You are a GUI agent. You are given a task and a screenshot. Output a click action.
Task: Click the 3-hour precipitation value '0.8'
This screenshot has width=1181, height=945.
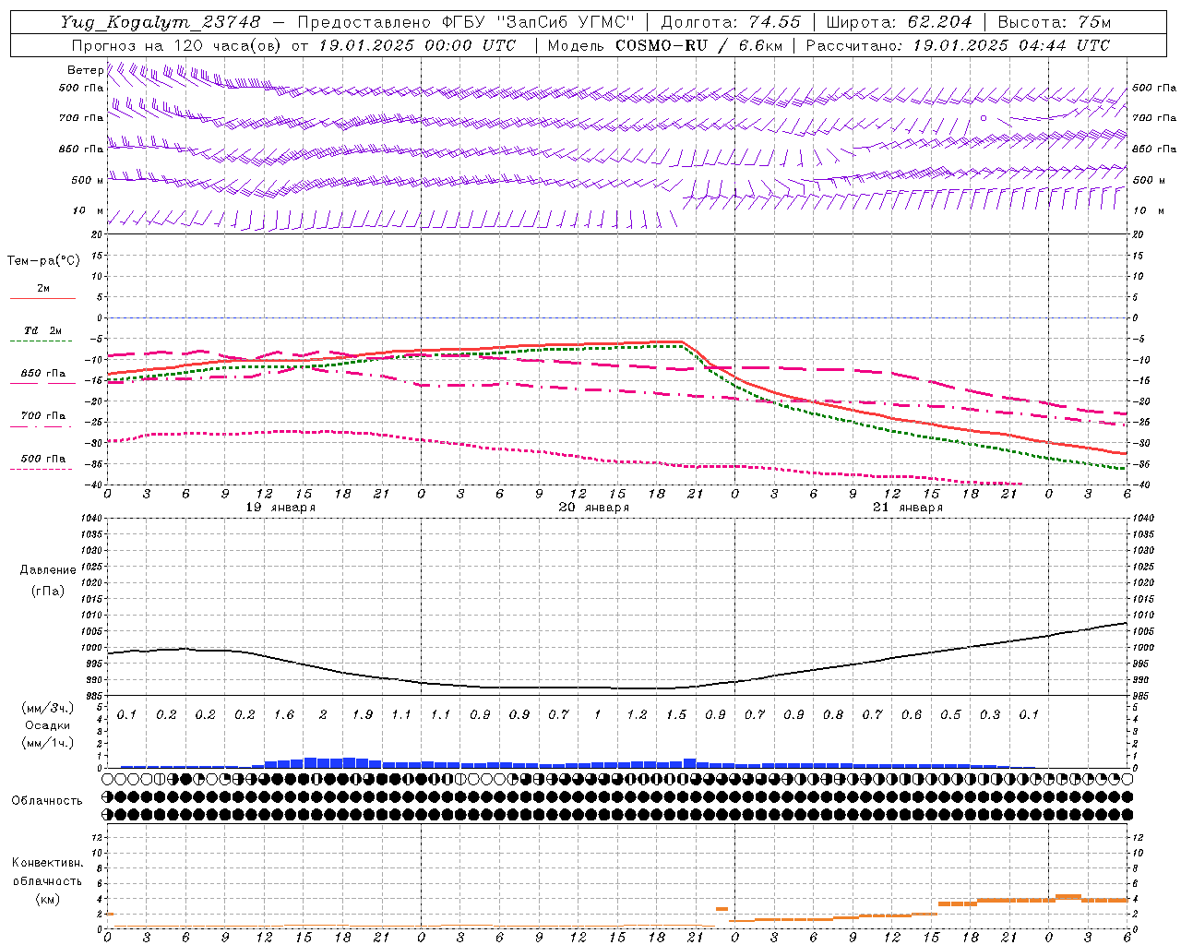tap(833, 714)
